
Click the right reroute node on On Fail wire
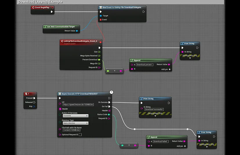pos(187,129)
